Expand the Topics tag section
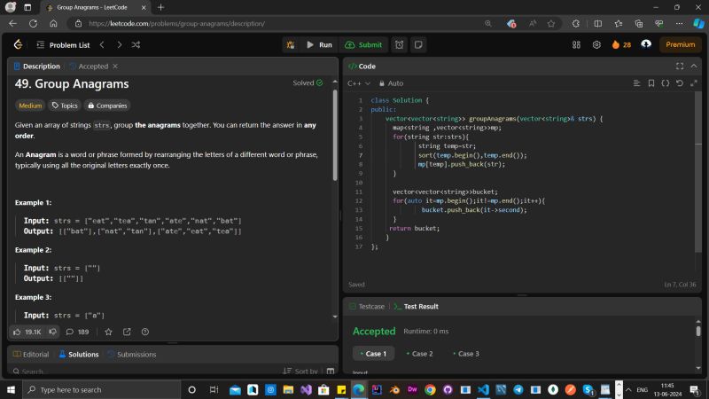The image size is (709, 399). click(x=65, y=106)
